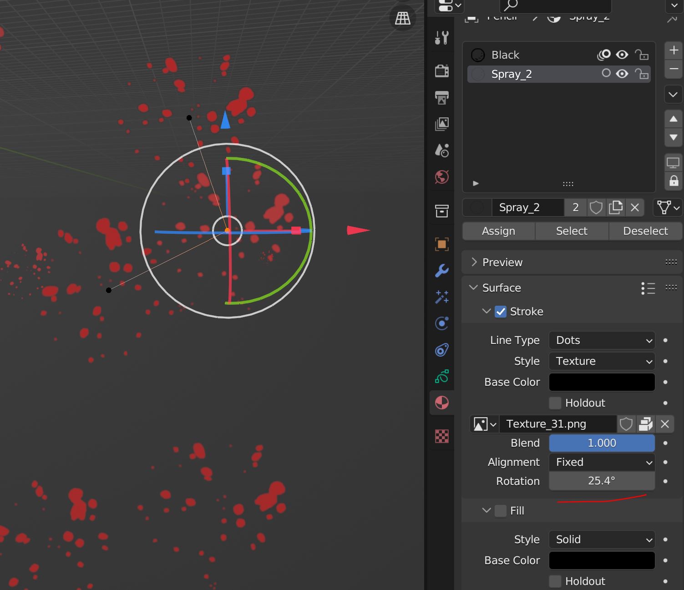This screenshot has width=684, height=590.
Task: Collapse the Surface panel
Action: click(x=474, y=287)
